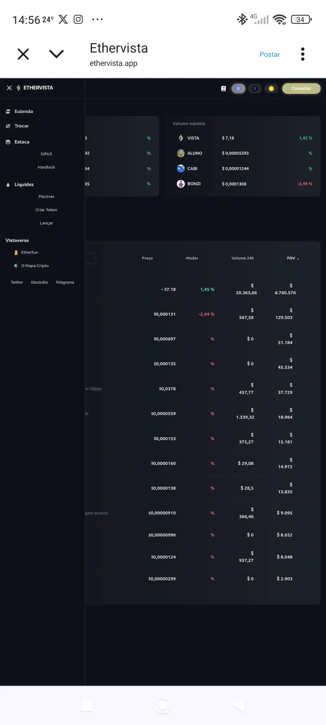326x725 pixels.
Task: Close the in-app browser with the X icon
Action: (x=23, y=54)
